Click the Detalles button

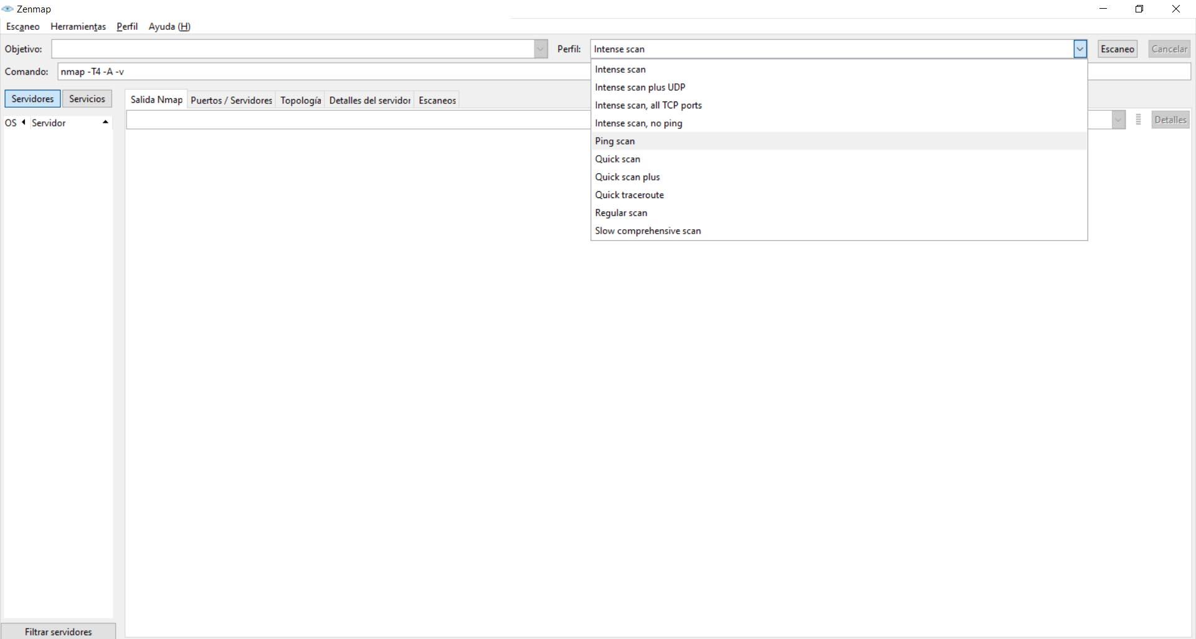click(x=1170, y=120)
